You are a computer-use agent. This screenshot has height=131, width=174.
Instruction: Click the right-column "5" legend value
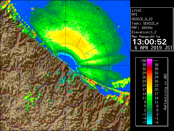click(157, 110)
